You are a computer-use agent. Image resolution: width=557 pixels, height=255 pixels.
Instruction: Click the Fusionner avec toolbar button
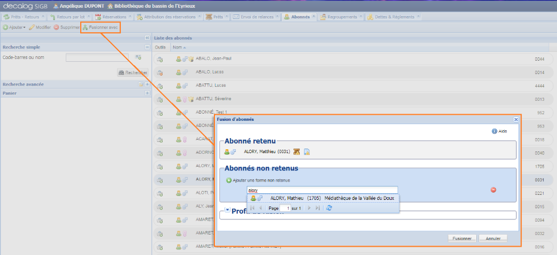(100, 27)
